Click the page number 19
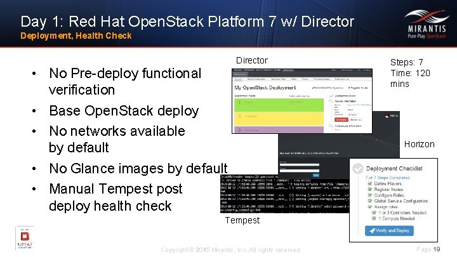This screenshot has height=257, width=457. [436, 249]
